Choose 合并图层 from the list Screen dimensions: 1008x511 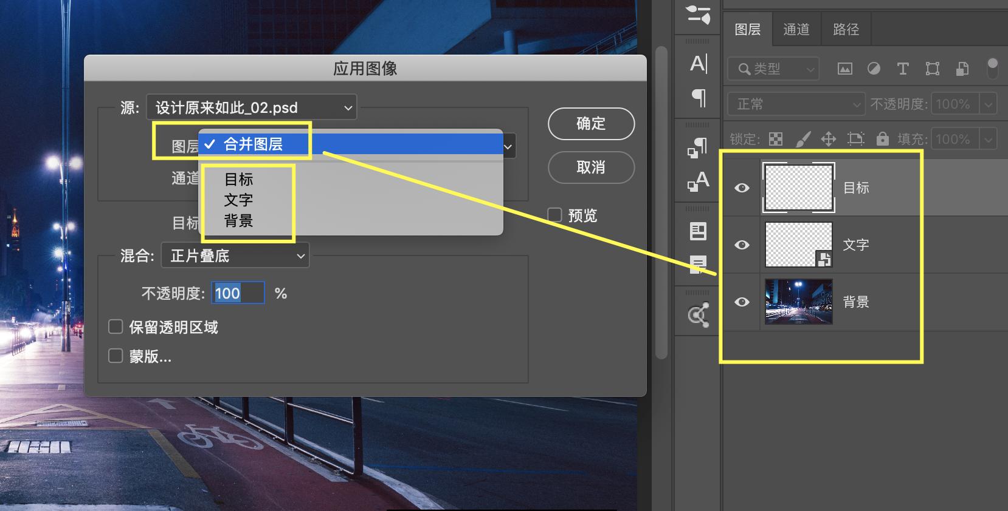(351, 144)
